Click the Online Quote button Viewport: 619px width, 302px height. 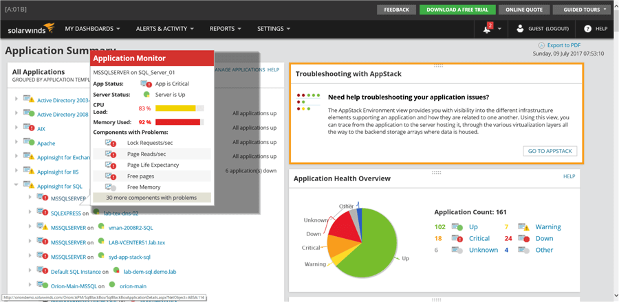coord(523,10)
